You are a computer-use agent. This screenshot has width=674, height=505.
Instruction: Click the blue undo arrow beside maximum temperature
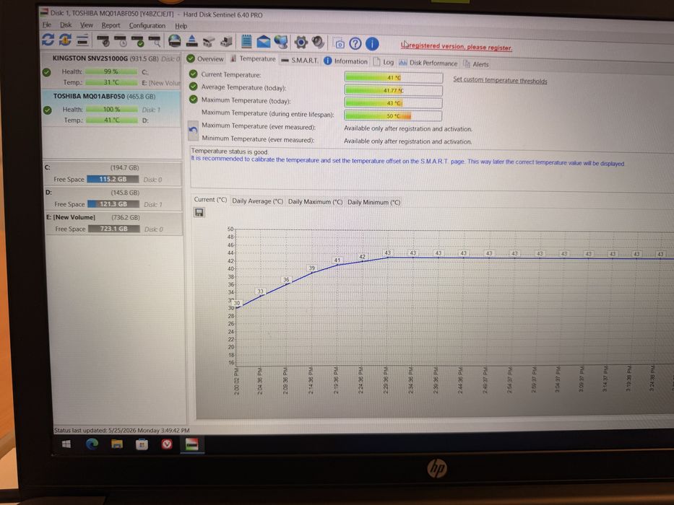coord(194,130)
